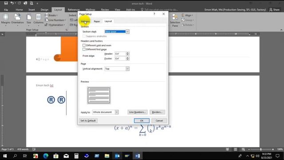Click OK in Page Setup dialog
The height and width of the screenshot is (160, 284).
pos(142,120)
